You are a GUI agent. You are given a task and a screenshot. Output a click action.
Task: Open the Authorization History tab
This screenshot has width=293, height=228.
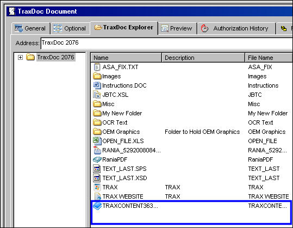237,28
